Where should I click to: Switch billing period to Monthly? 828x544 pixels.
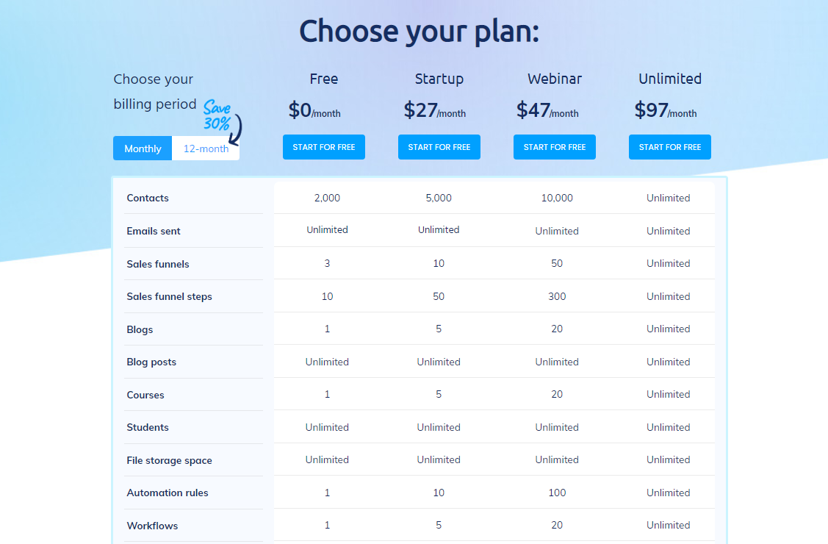(x=142, y=148)
